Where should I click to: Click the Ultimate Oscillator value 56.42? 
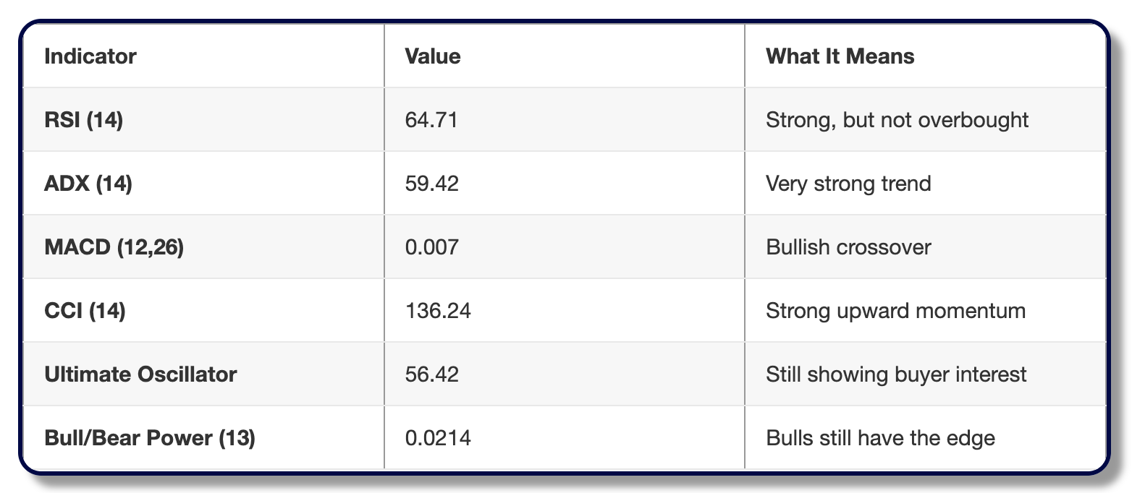[x=432, y=374]
